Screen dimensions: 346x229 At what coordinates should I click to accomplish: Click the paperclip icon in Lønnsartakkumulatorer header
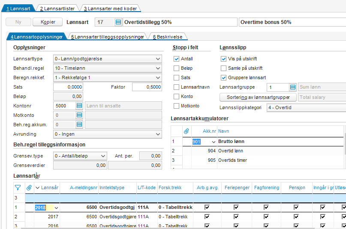[187, 131]
